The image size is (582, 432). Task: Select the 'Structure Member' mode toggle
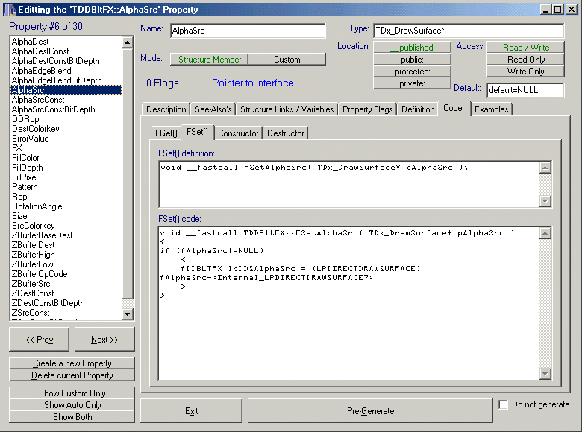tap(210, 60)
